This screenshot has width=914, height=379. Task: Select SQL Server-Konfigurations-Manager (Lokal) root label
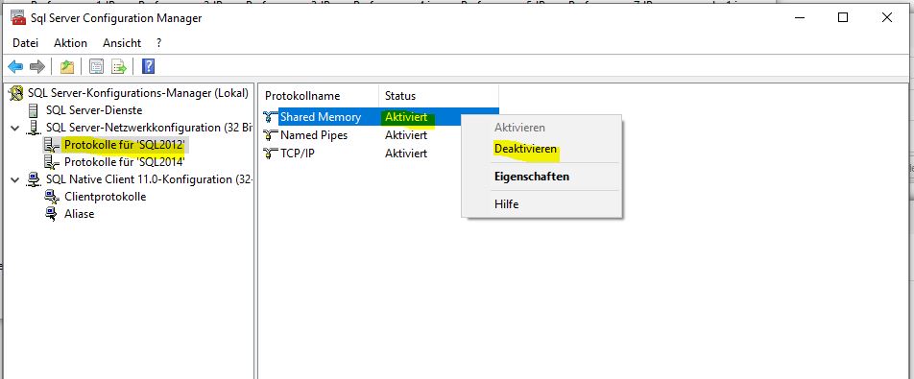(x=138, y=93)
